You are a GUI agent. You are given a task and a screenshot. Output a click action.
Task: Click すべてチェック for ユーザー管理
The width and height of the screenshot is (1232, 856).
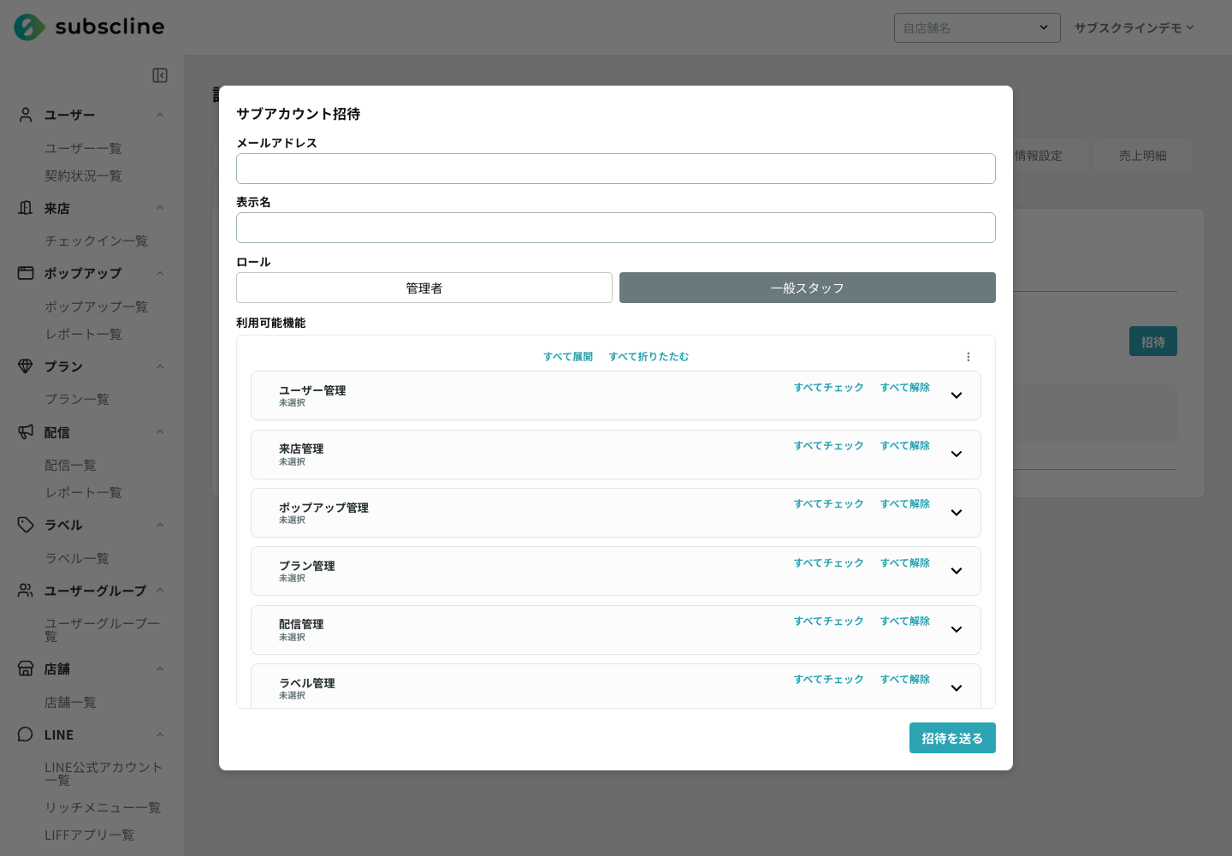point(829,388)
